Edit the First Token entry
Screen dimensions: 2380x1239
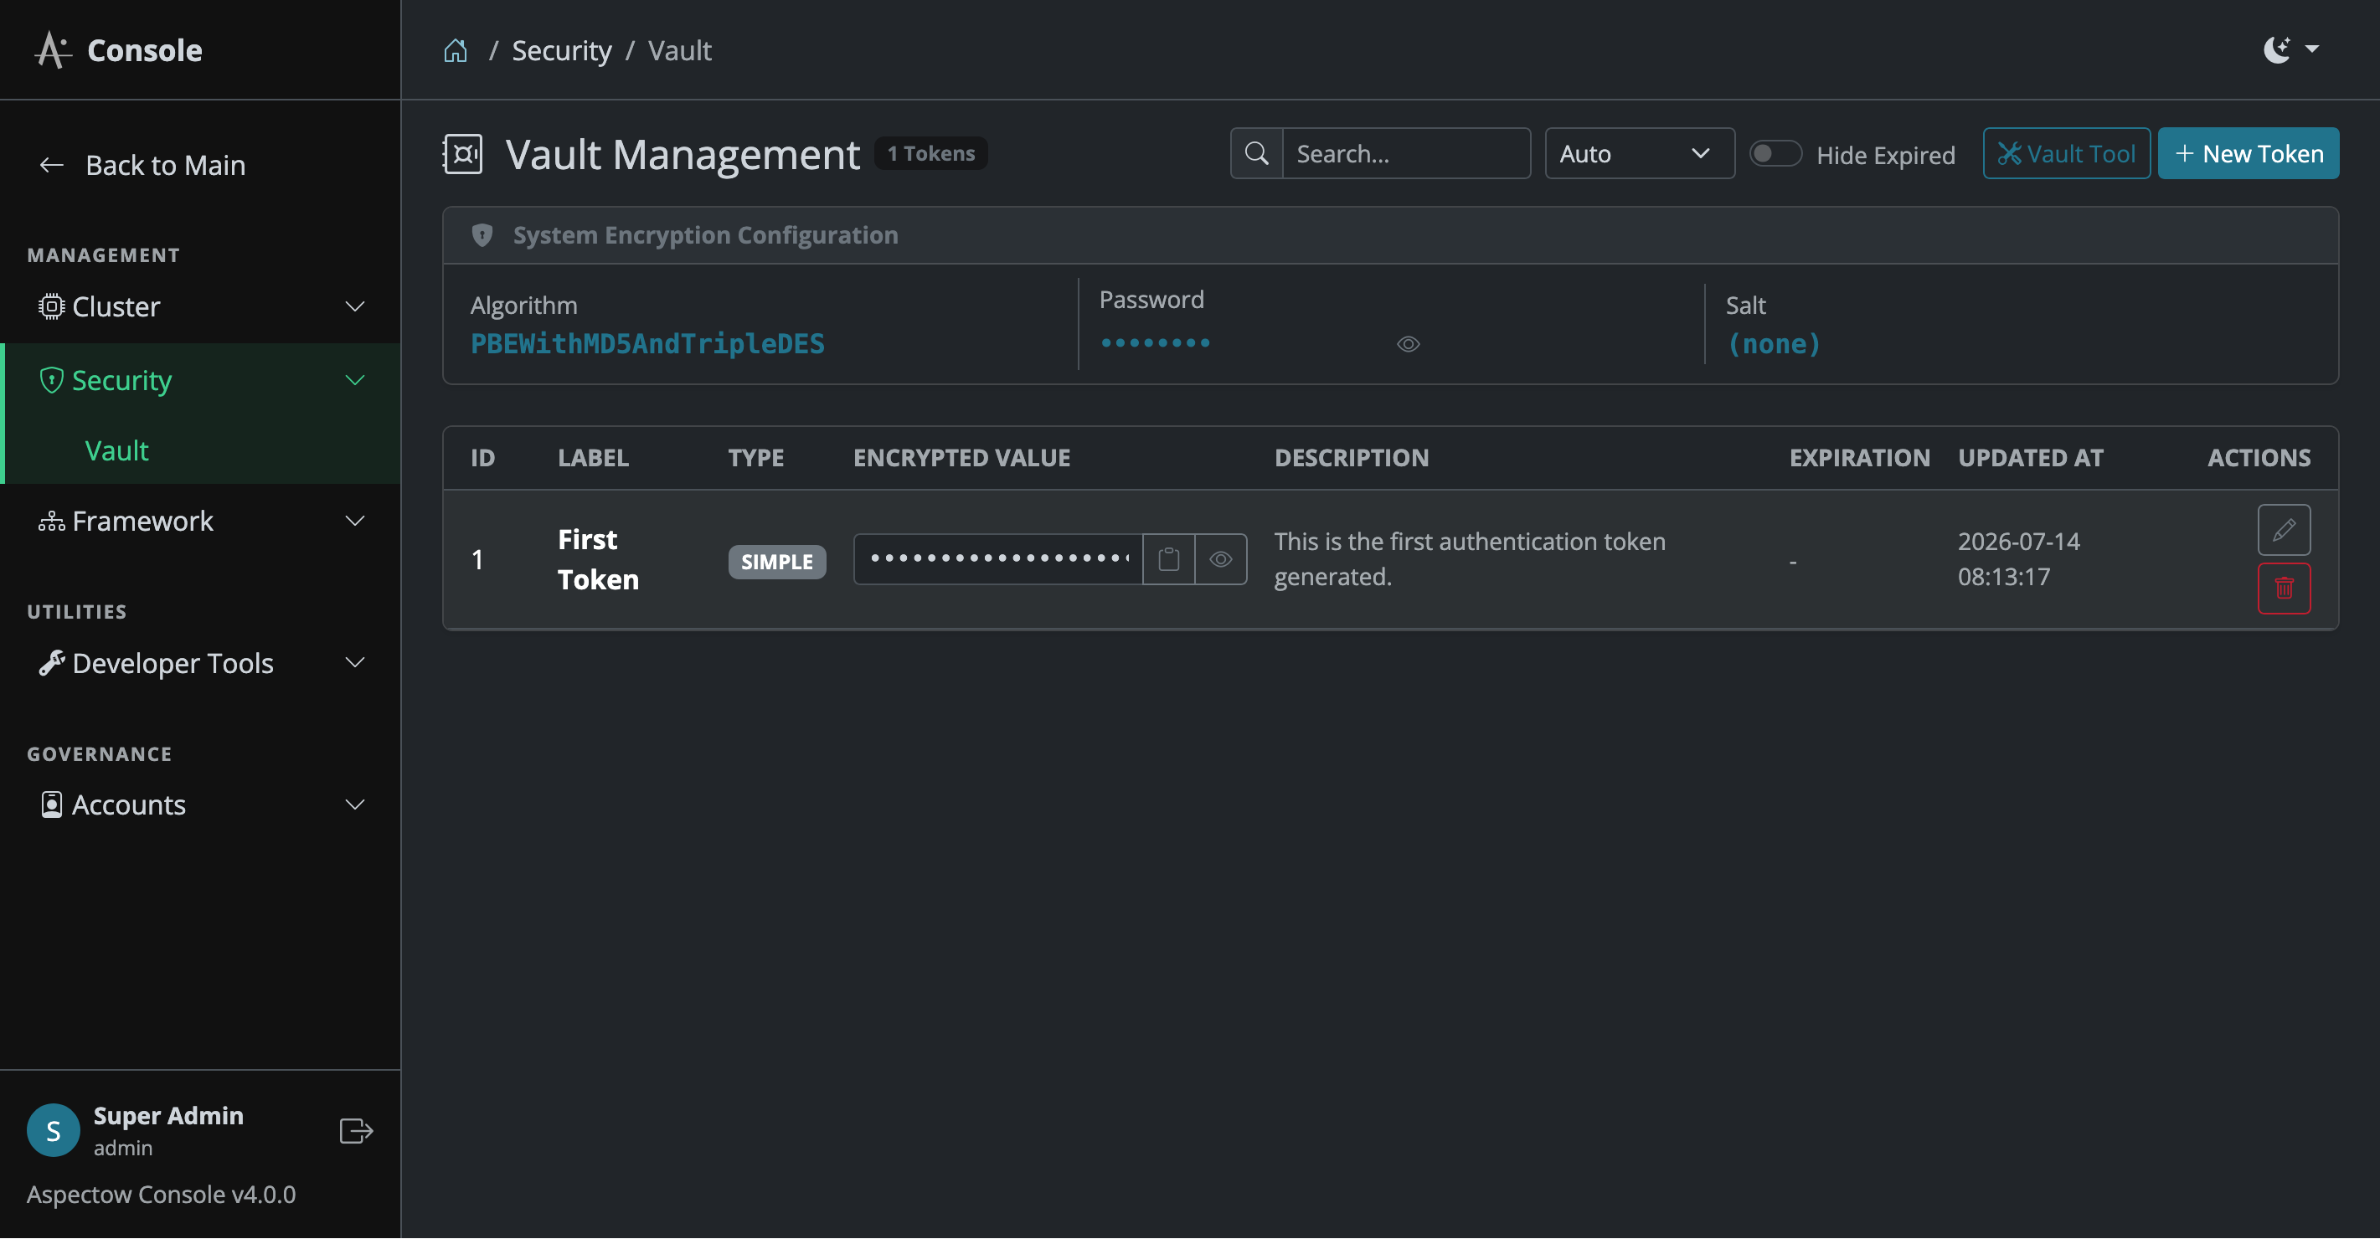[x=2284, y=530]
